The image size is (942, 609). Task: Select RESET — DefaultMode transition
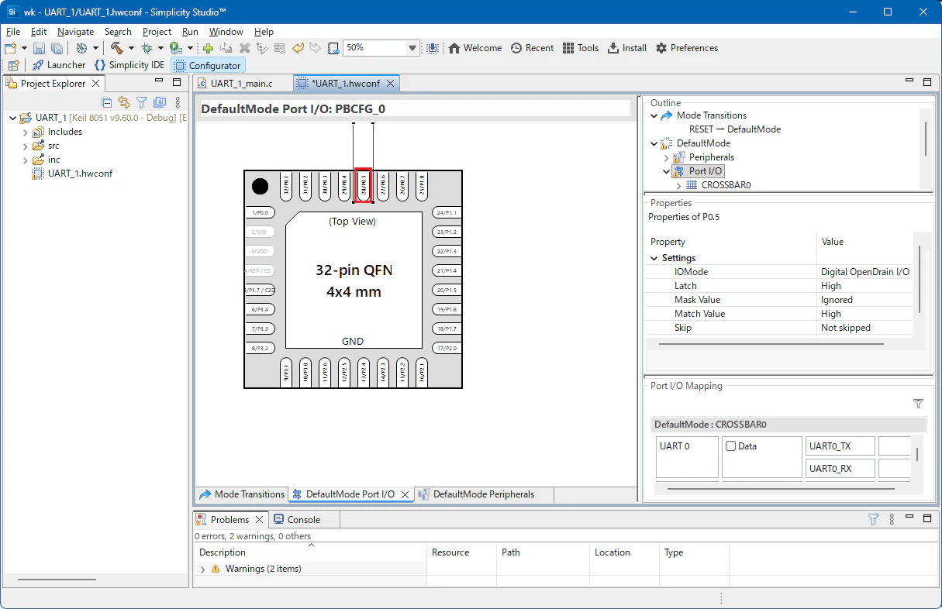[735, 129]
